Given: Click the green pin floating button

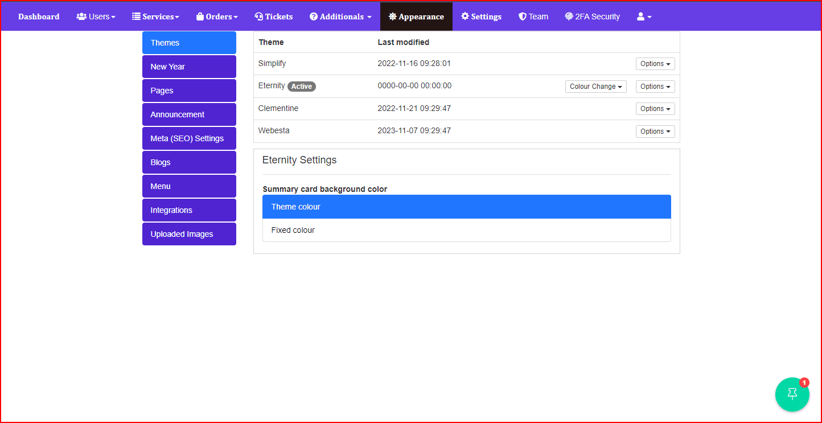Looking at the screenshot, I should (792, 394).
